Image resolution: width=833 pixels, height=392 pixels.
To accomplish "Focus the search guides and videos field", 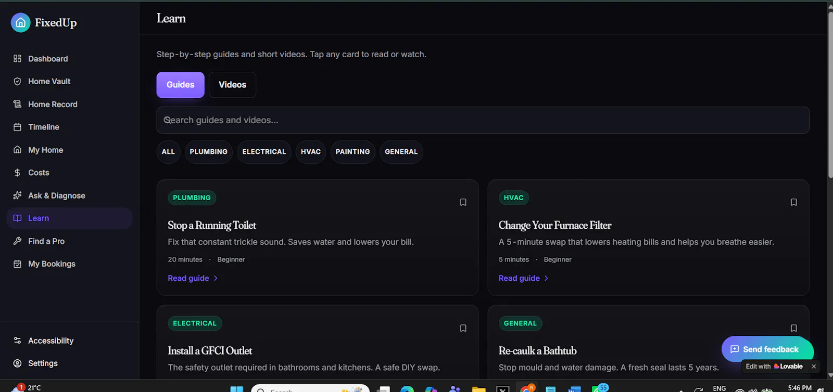I will (x=483, y=120).
